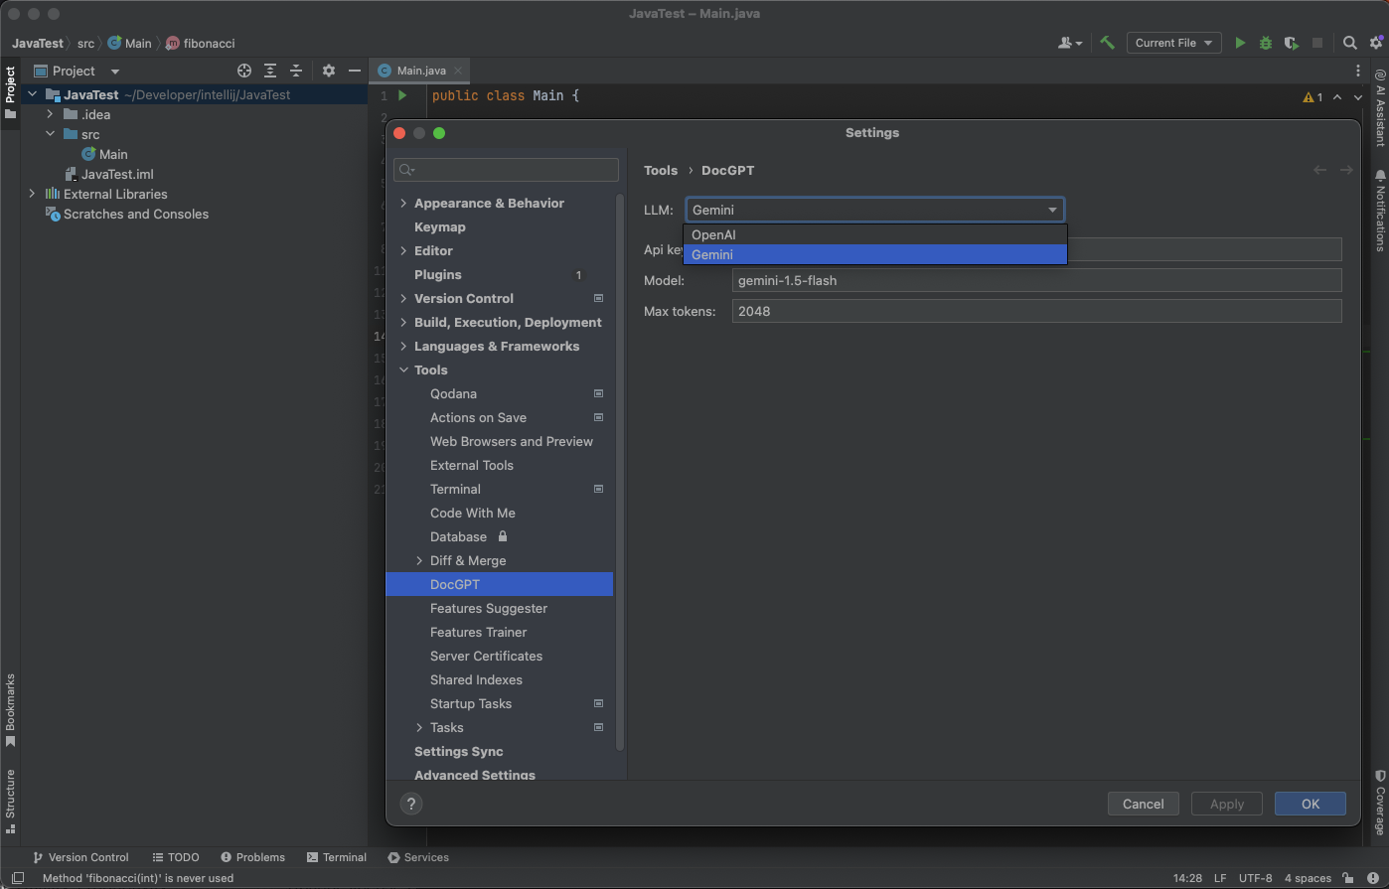Expand Languages & Frameworks settings
This screenshot has height=889, width=1389.
pyautogui.click(x=403, y=346)
